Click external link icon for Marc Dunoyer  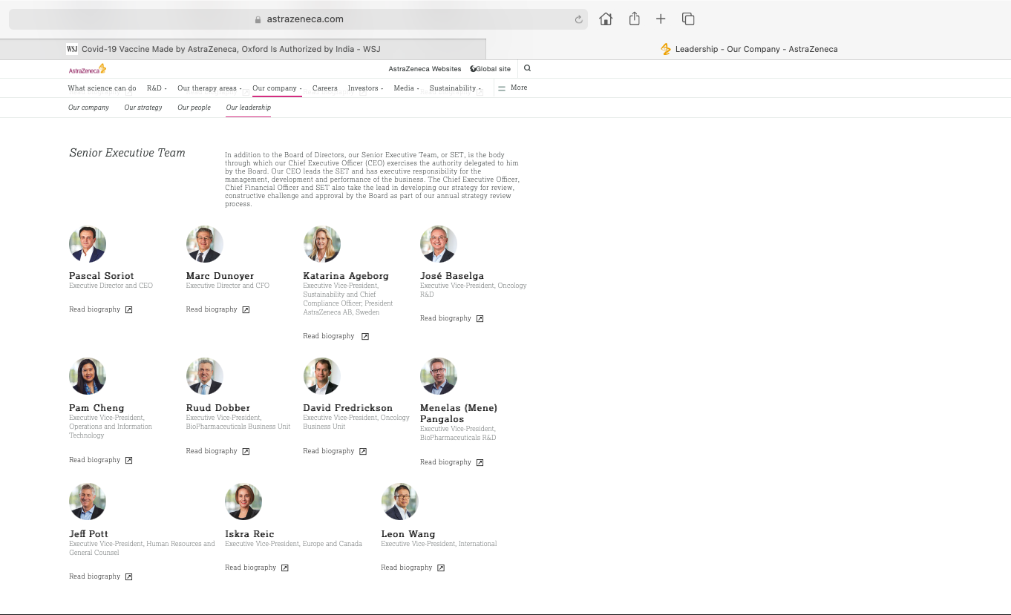click(246, 310)
